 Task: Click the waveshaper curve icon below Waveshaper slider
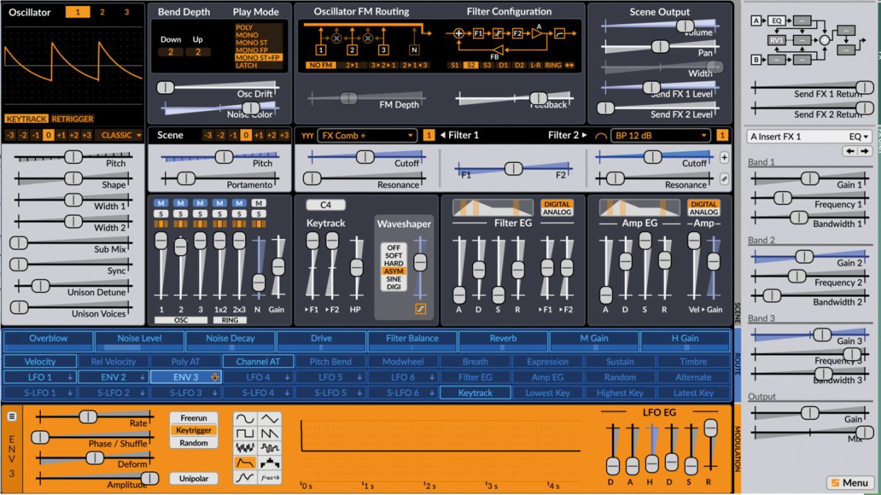[420, 309]
